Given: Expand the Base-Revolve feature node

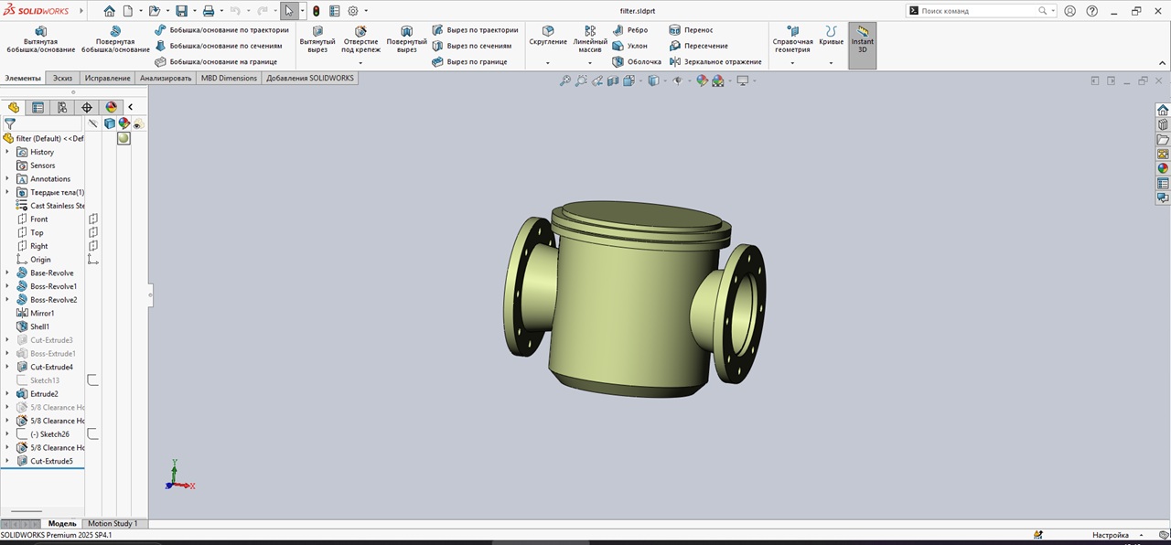Looking at the screenshot, I should (7, 273).
